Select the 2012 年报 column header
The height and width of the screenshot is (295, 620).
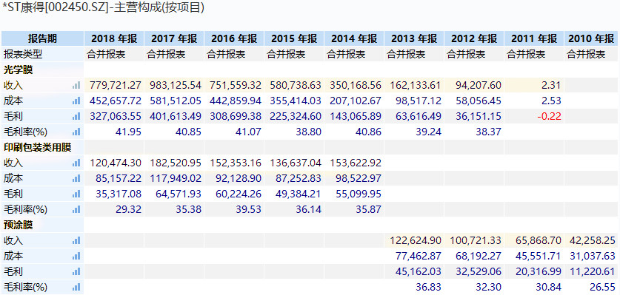pyautogui.click(x=475, y=38)
